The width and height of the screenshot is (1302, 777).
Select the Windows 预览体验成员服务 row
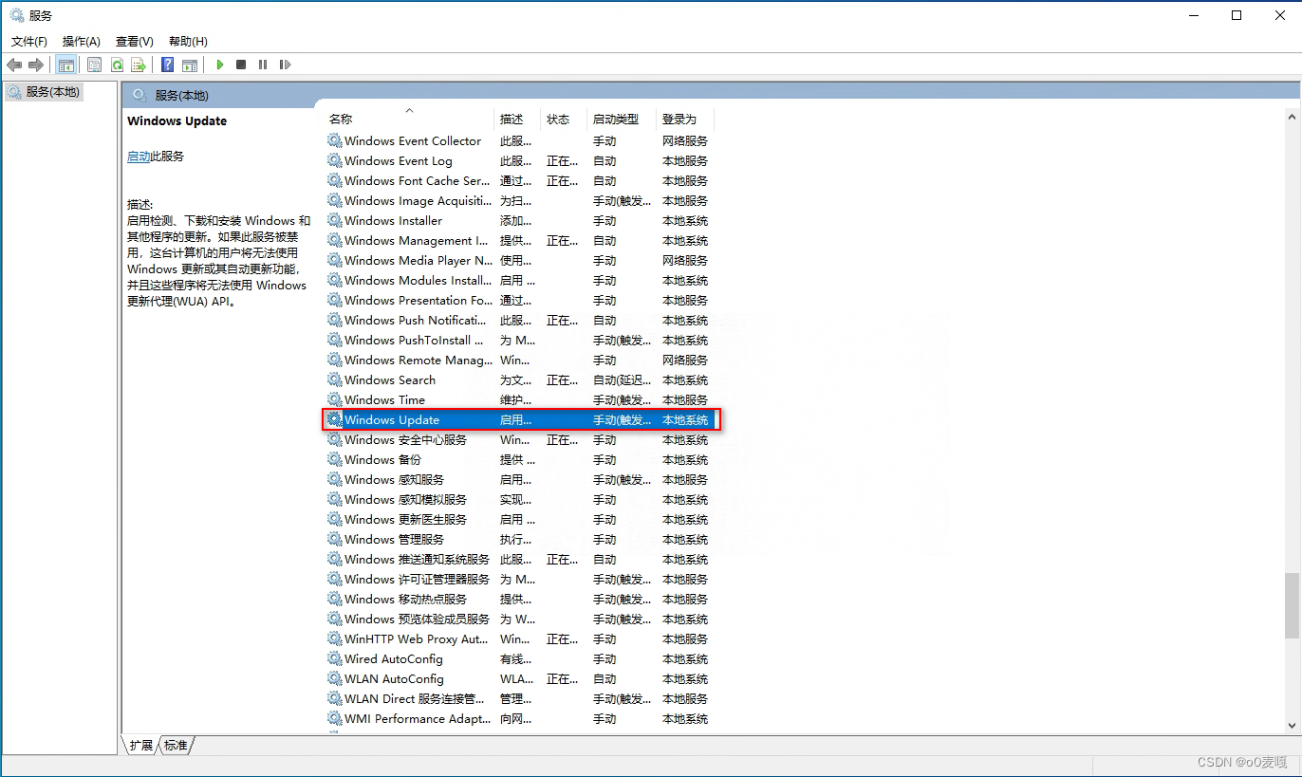518,619
